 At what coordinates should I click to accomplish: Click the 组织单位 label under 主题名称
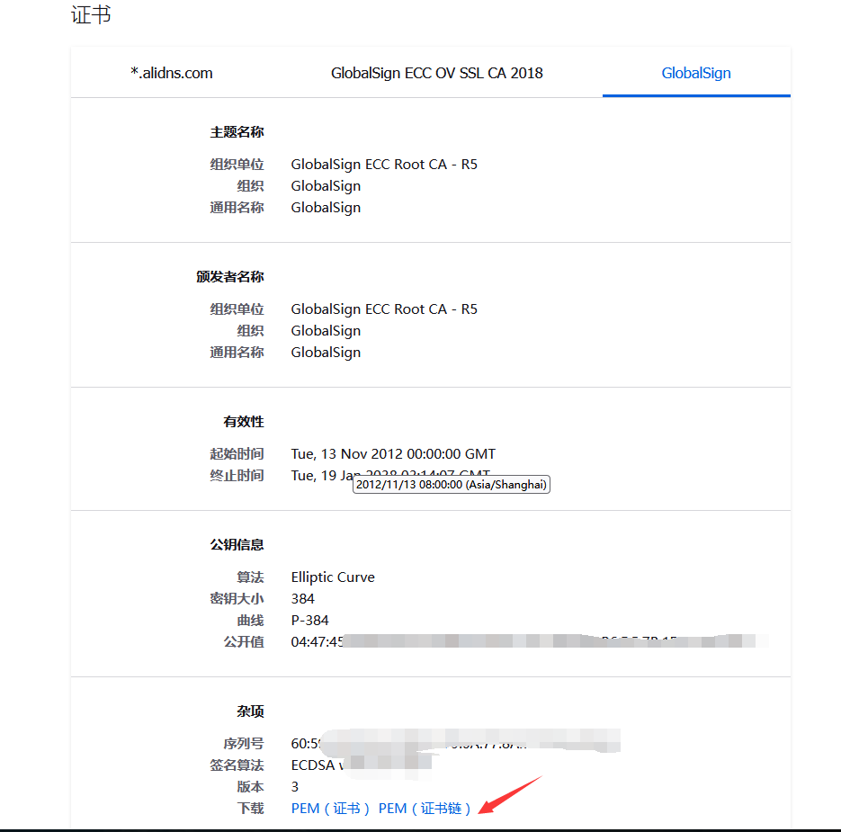coord(237,164)
